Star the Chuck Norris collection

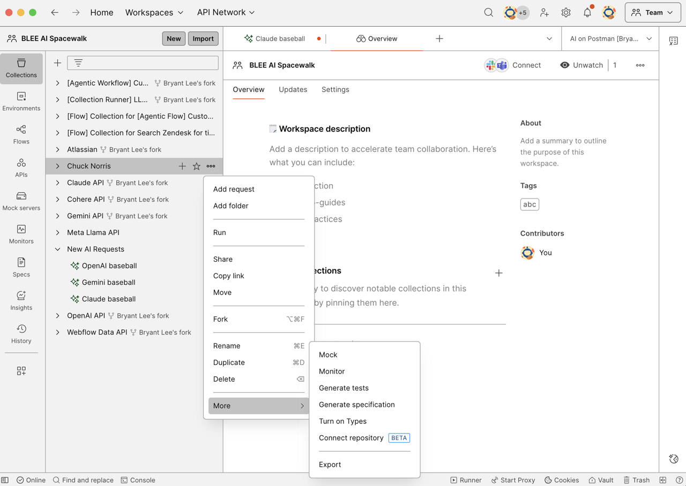pyautogui.click(x=197, y=166)
